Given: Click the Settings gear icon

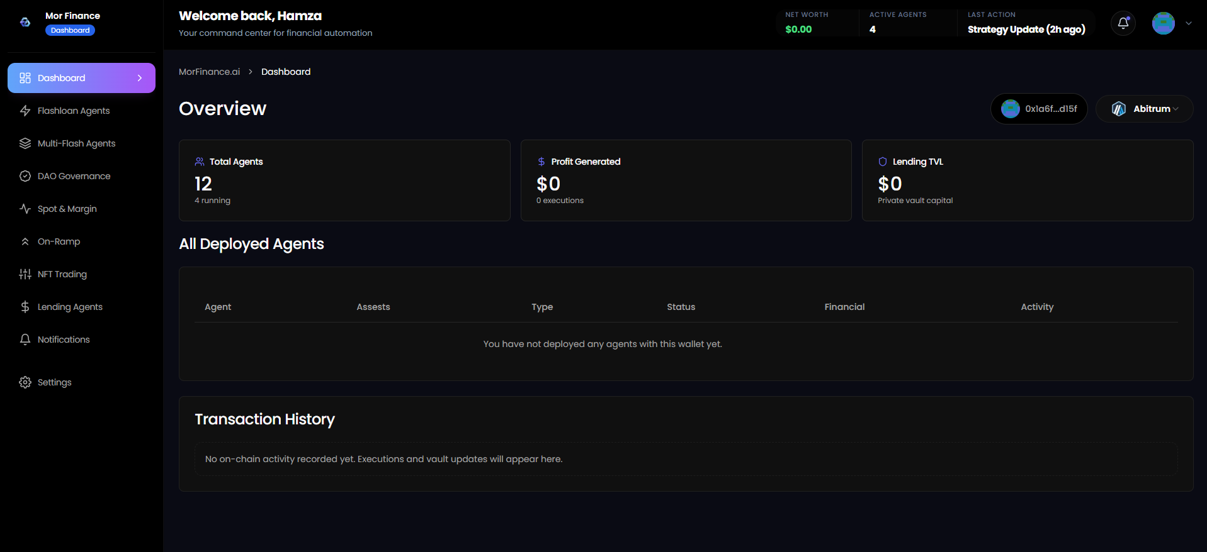Looking at the screenshot, I should coord(25,382).
